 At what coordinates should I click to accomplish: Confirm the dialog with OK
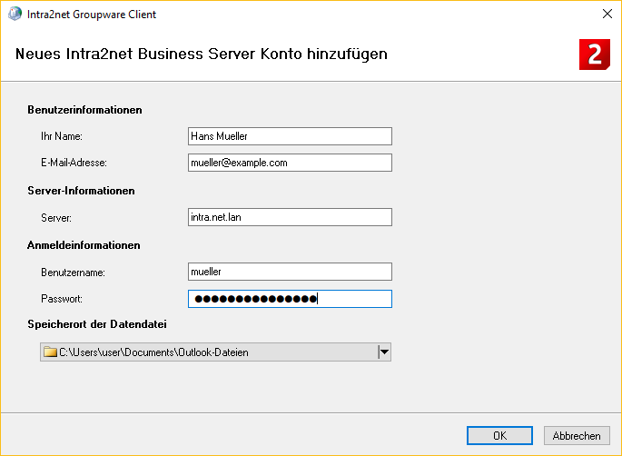[x=499, y=436]
